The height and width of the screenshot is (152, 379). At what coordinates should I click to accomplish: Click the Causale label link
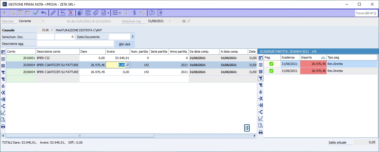(8, 30)
